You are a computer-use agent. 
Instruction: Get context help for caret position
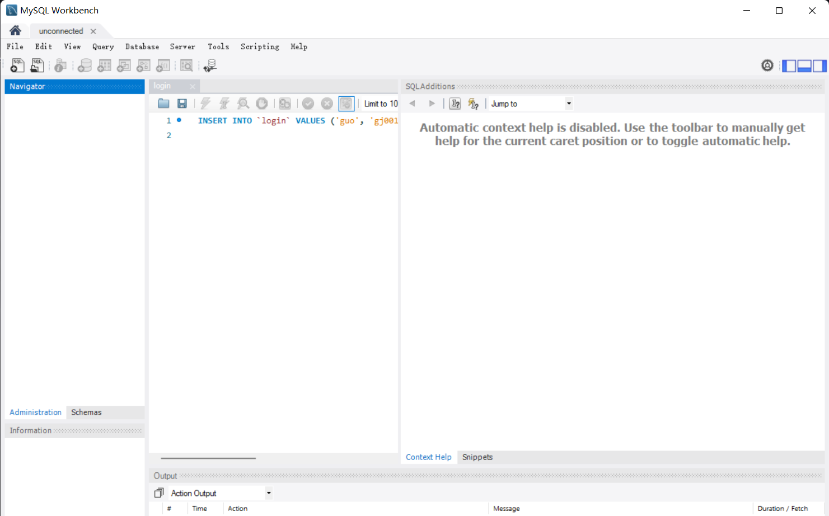(x=455, y=104)
